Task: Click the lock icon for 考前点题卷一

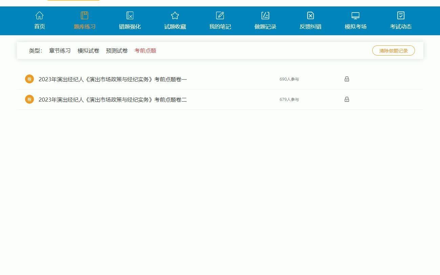Action: pyautogui.click(x=347, y=79)
